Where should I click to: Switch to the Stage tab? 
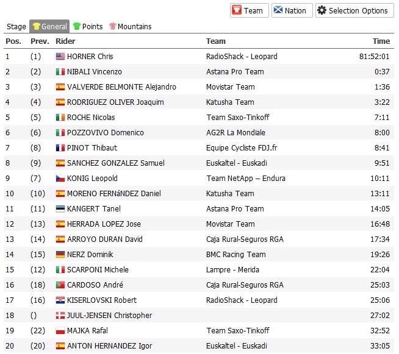point(16,27)
